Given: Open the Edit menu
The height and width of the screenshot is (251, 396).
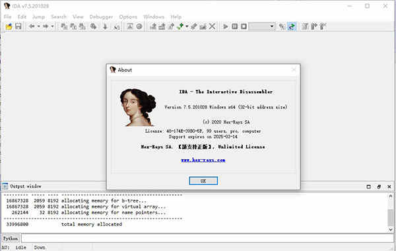Looking at the screenshot, I should [22, 17].
